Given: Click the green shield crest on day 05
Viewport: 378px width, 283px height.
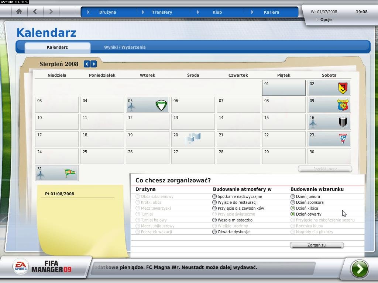Looking at the screenshot, I should [x=161, y=106].
